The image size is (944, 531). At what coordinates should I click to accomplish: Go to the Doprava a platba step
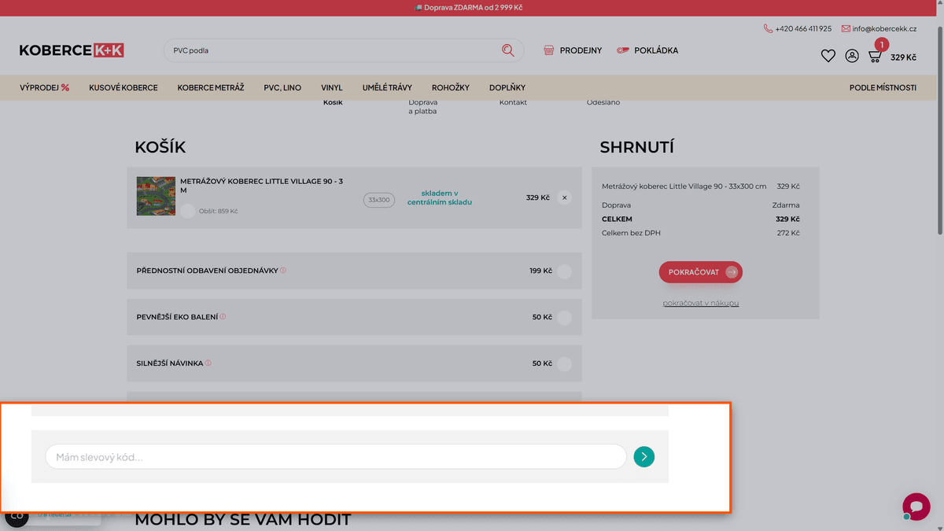click(423, 107)
